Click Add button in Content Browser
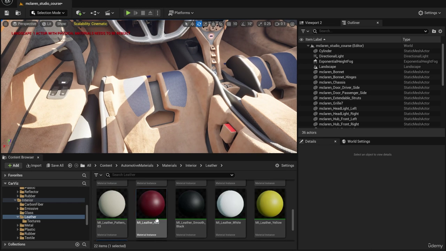This screenshot has height=251, width=446. coord(14,166)
